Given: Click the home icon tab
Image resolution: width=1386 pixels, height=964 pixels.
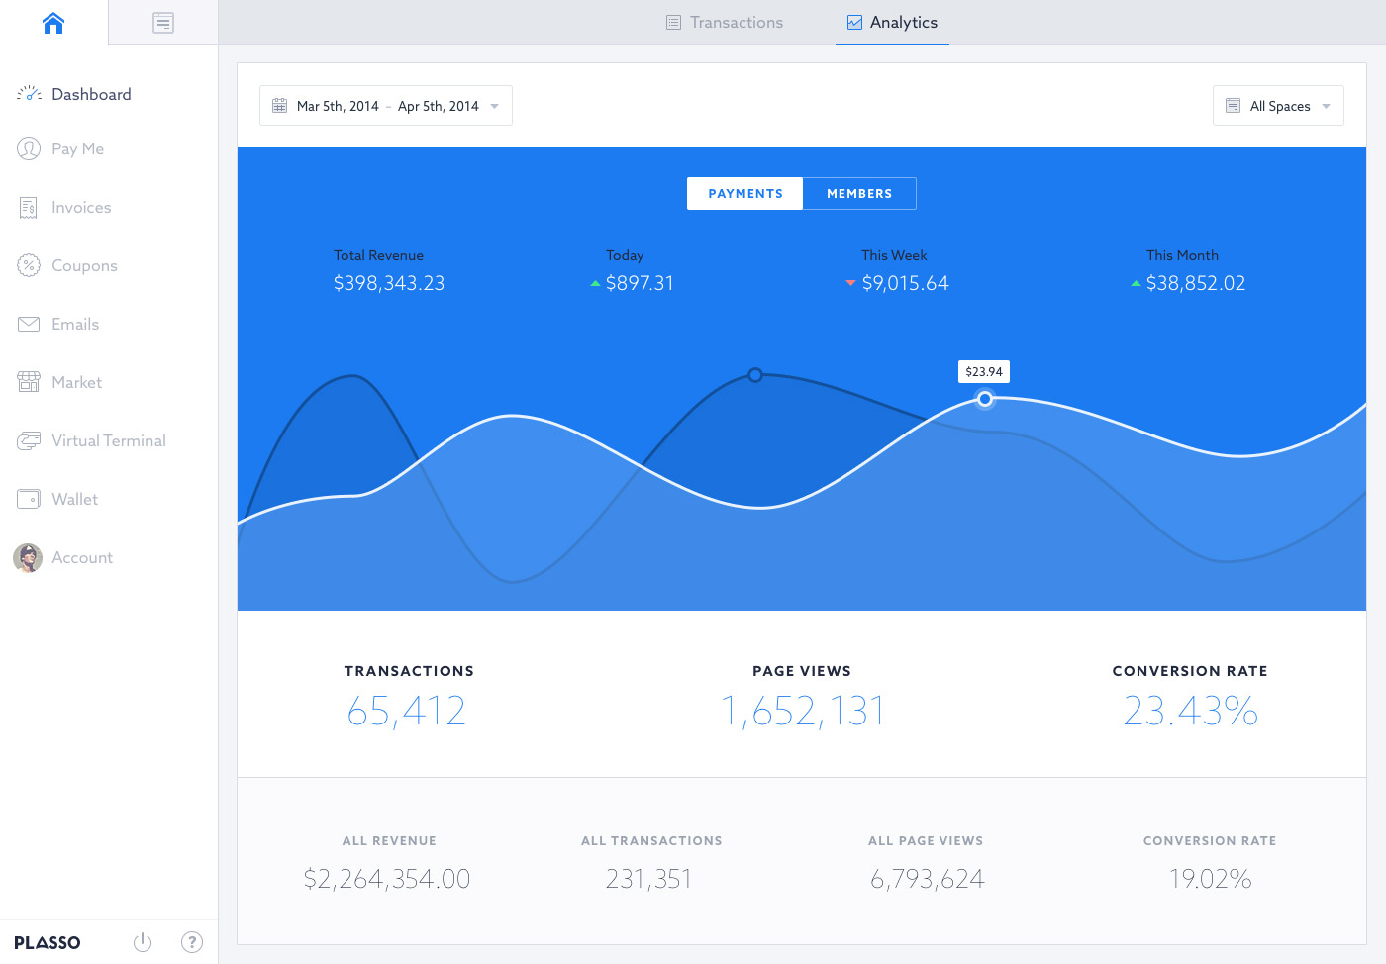Looking at the screenshot, I should click(x=53, y=23).
